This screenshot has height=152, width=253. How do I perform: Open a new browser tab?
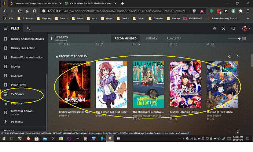coord(122,3)
